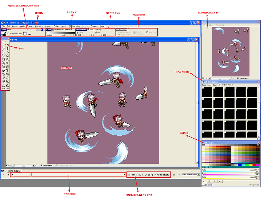Toggle Transparency checkbox in preview window
The width and height of the screenshot is (261, 200).
(x=238, y=78)
